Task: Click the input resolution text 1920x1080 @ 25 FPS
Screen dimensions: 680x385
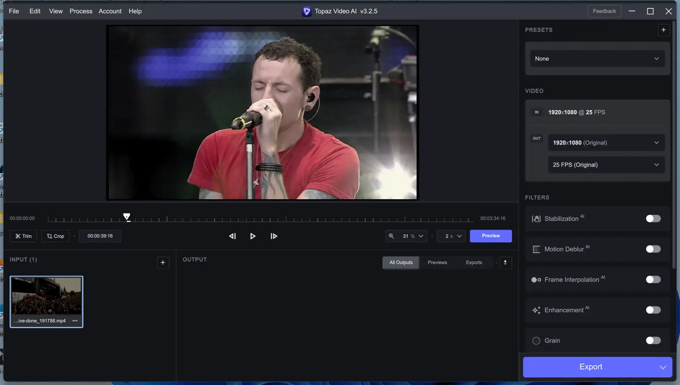Action: point(576,113)
